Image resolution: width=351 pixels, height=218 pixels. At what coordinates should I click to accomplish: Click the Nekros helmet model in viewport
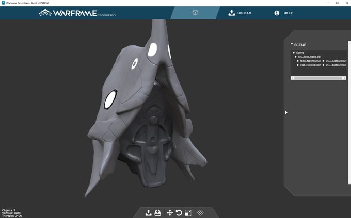[x=146, y=107]
